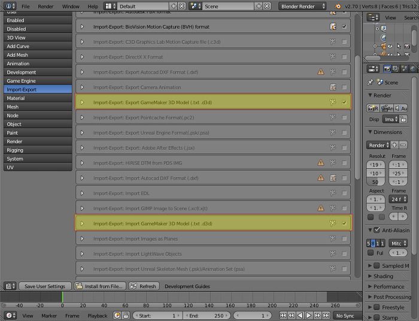Click documentation icon on Export Camera Animation row
This screenshot has height=321, width=419.
[333, 87]
